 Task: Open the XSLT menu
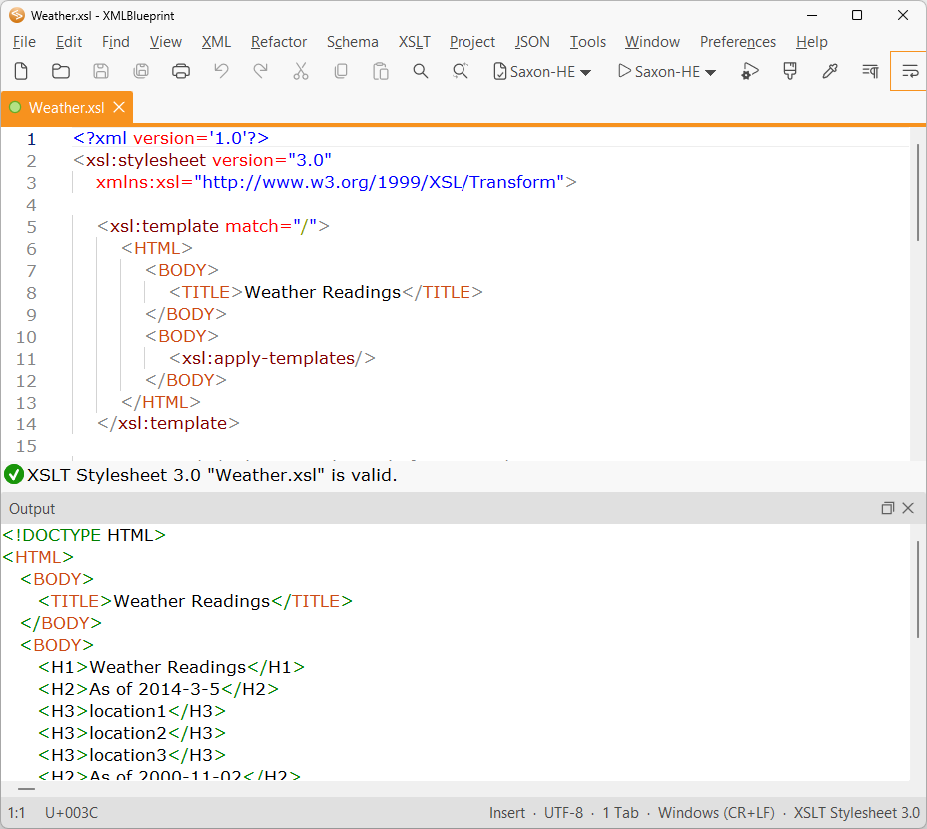414,42
